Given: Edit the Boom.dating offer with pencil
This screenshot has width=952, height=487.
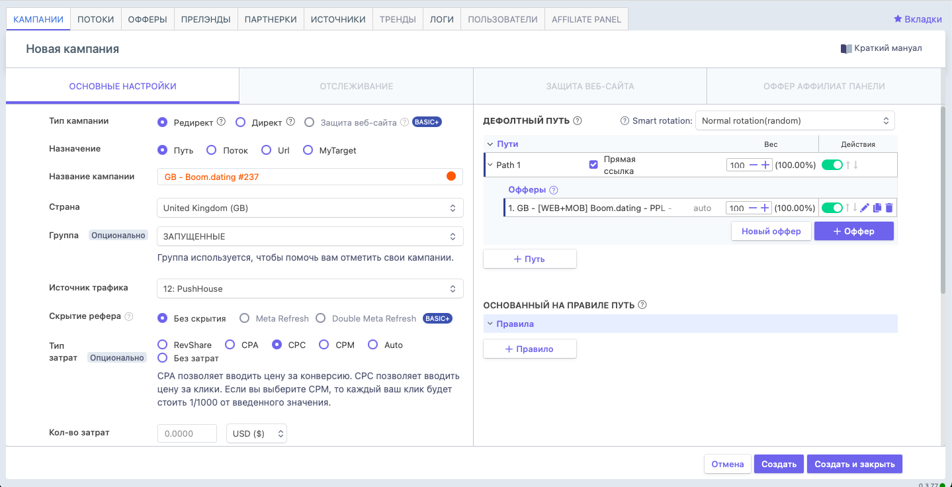Looking at the screenshot, I should [x=865, y=208].
